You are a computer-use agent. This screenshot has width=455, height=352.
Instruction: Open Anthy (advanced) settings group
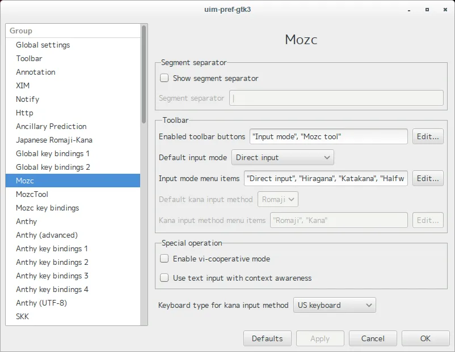(47, 235)
